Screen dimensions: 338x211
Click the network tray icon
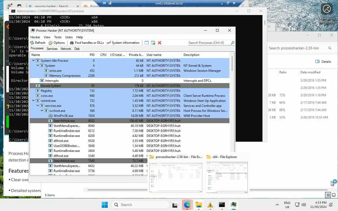click(x=297, y=205)
